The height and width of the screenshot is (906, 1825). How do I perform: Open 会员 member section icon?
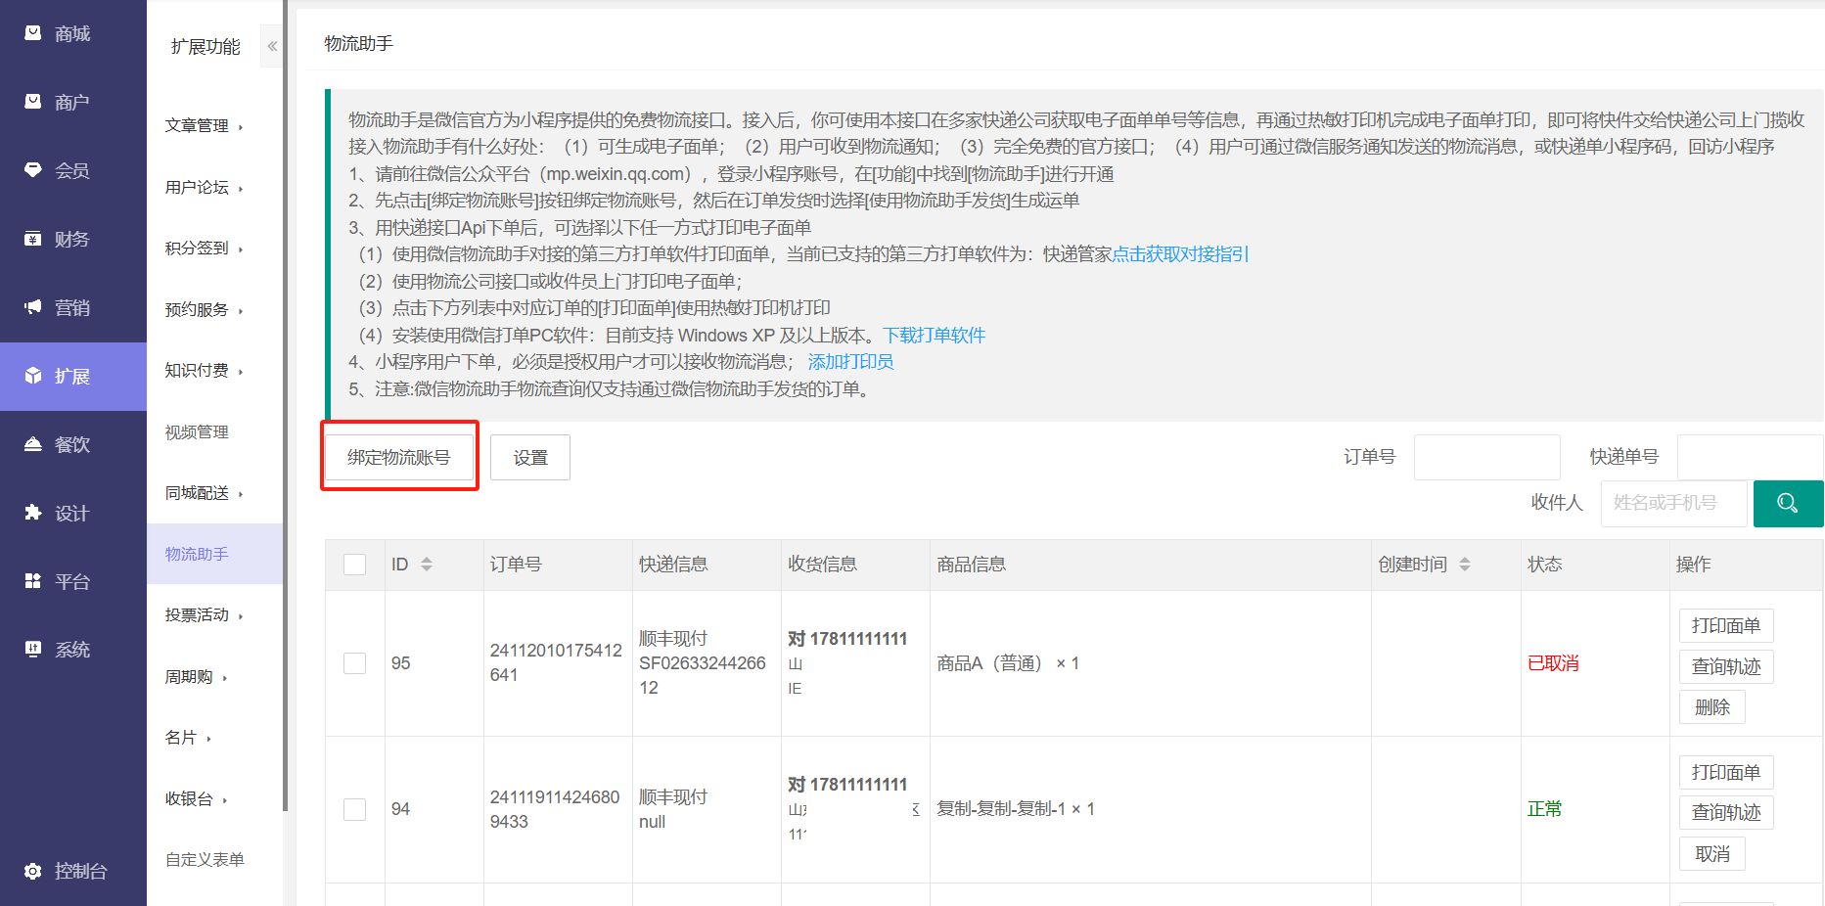[x=33, y=170]
